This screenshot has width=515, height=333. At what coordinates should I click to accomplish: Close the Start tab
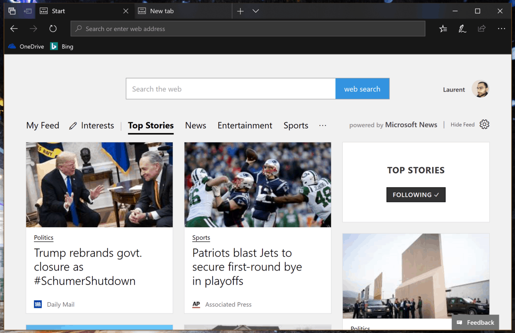[126, 11]
